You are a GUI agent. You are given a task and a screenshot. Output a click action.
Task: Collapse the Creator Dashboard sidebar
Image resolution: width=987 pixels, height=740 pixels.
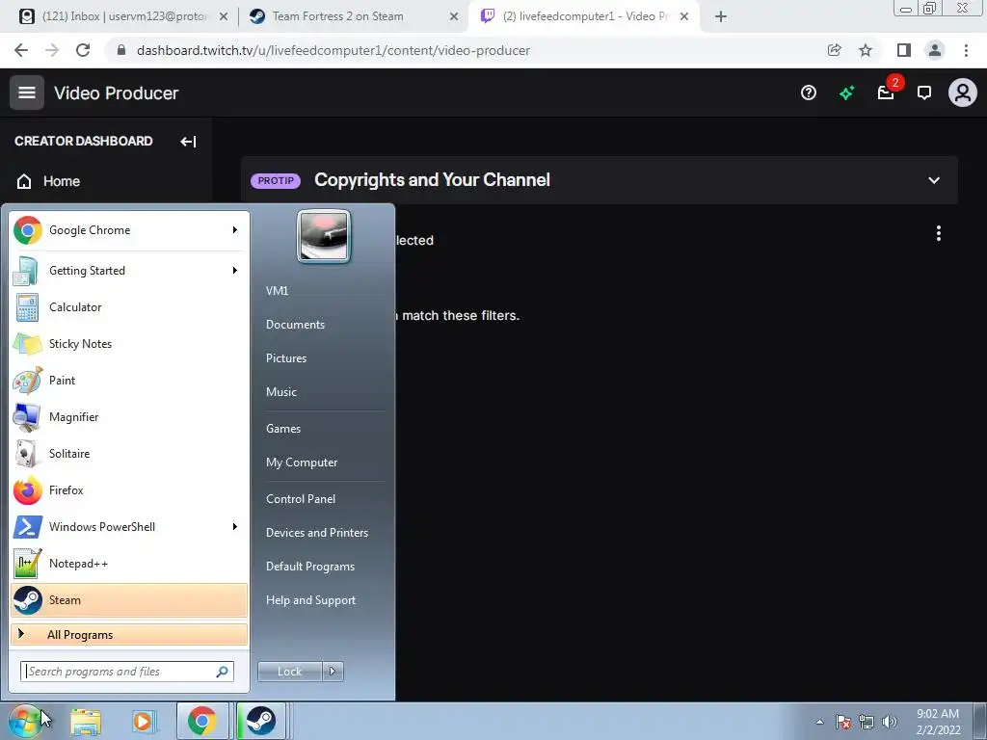pyautogui.click(x=188, y=142)
